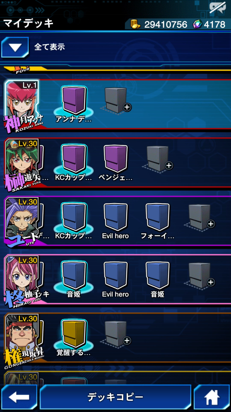The width and height of the screenshot is (231, 412).
Task: Tap the デッキコピー button
Action: pyautogui.click(x=115, y=397)
